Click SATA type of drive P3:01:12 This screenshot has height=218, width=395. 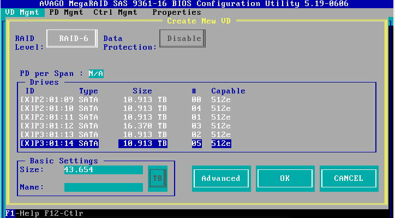click(88, 126)
